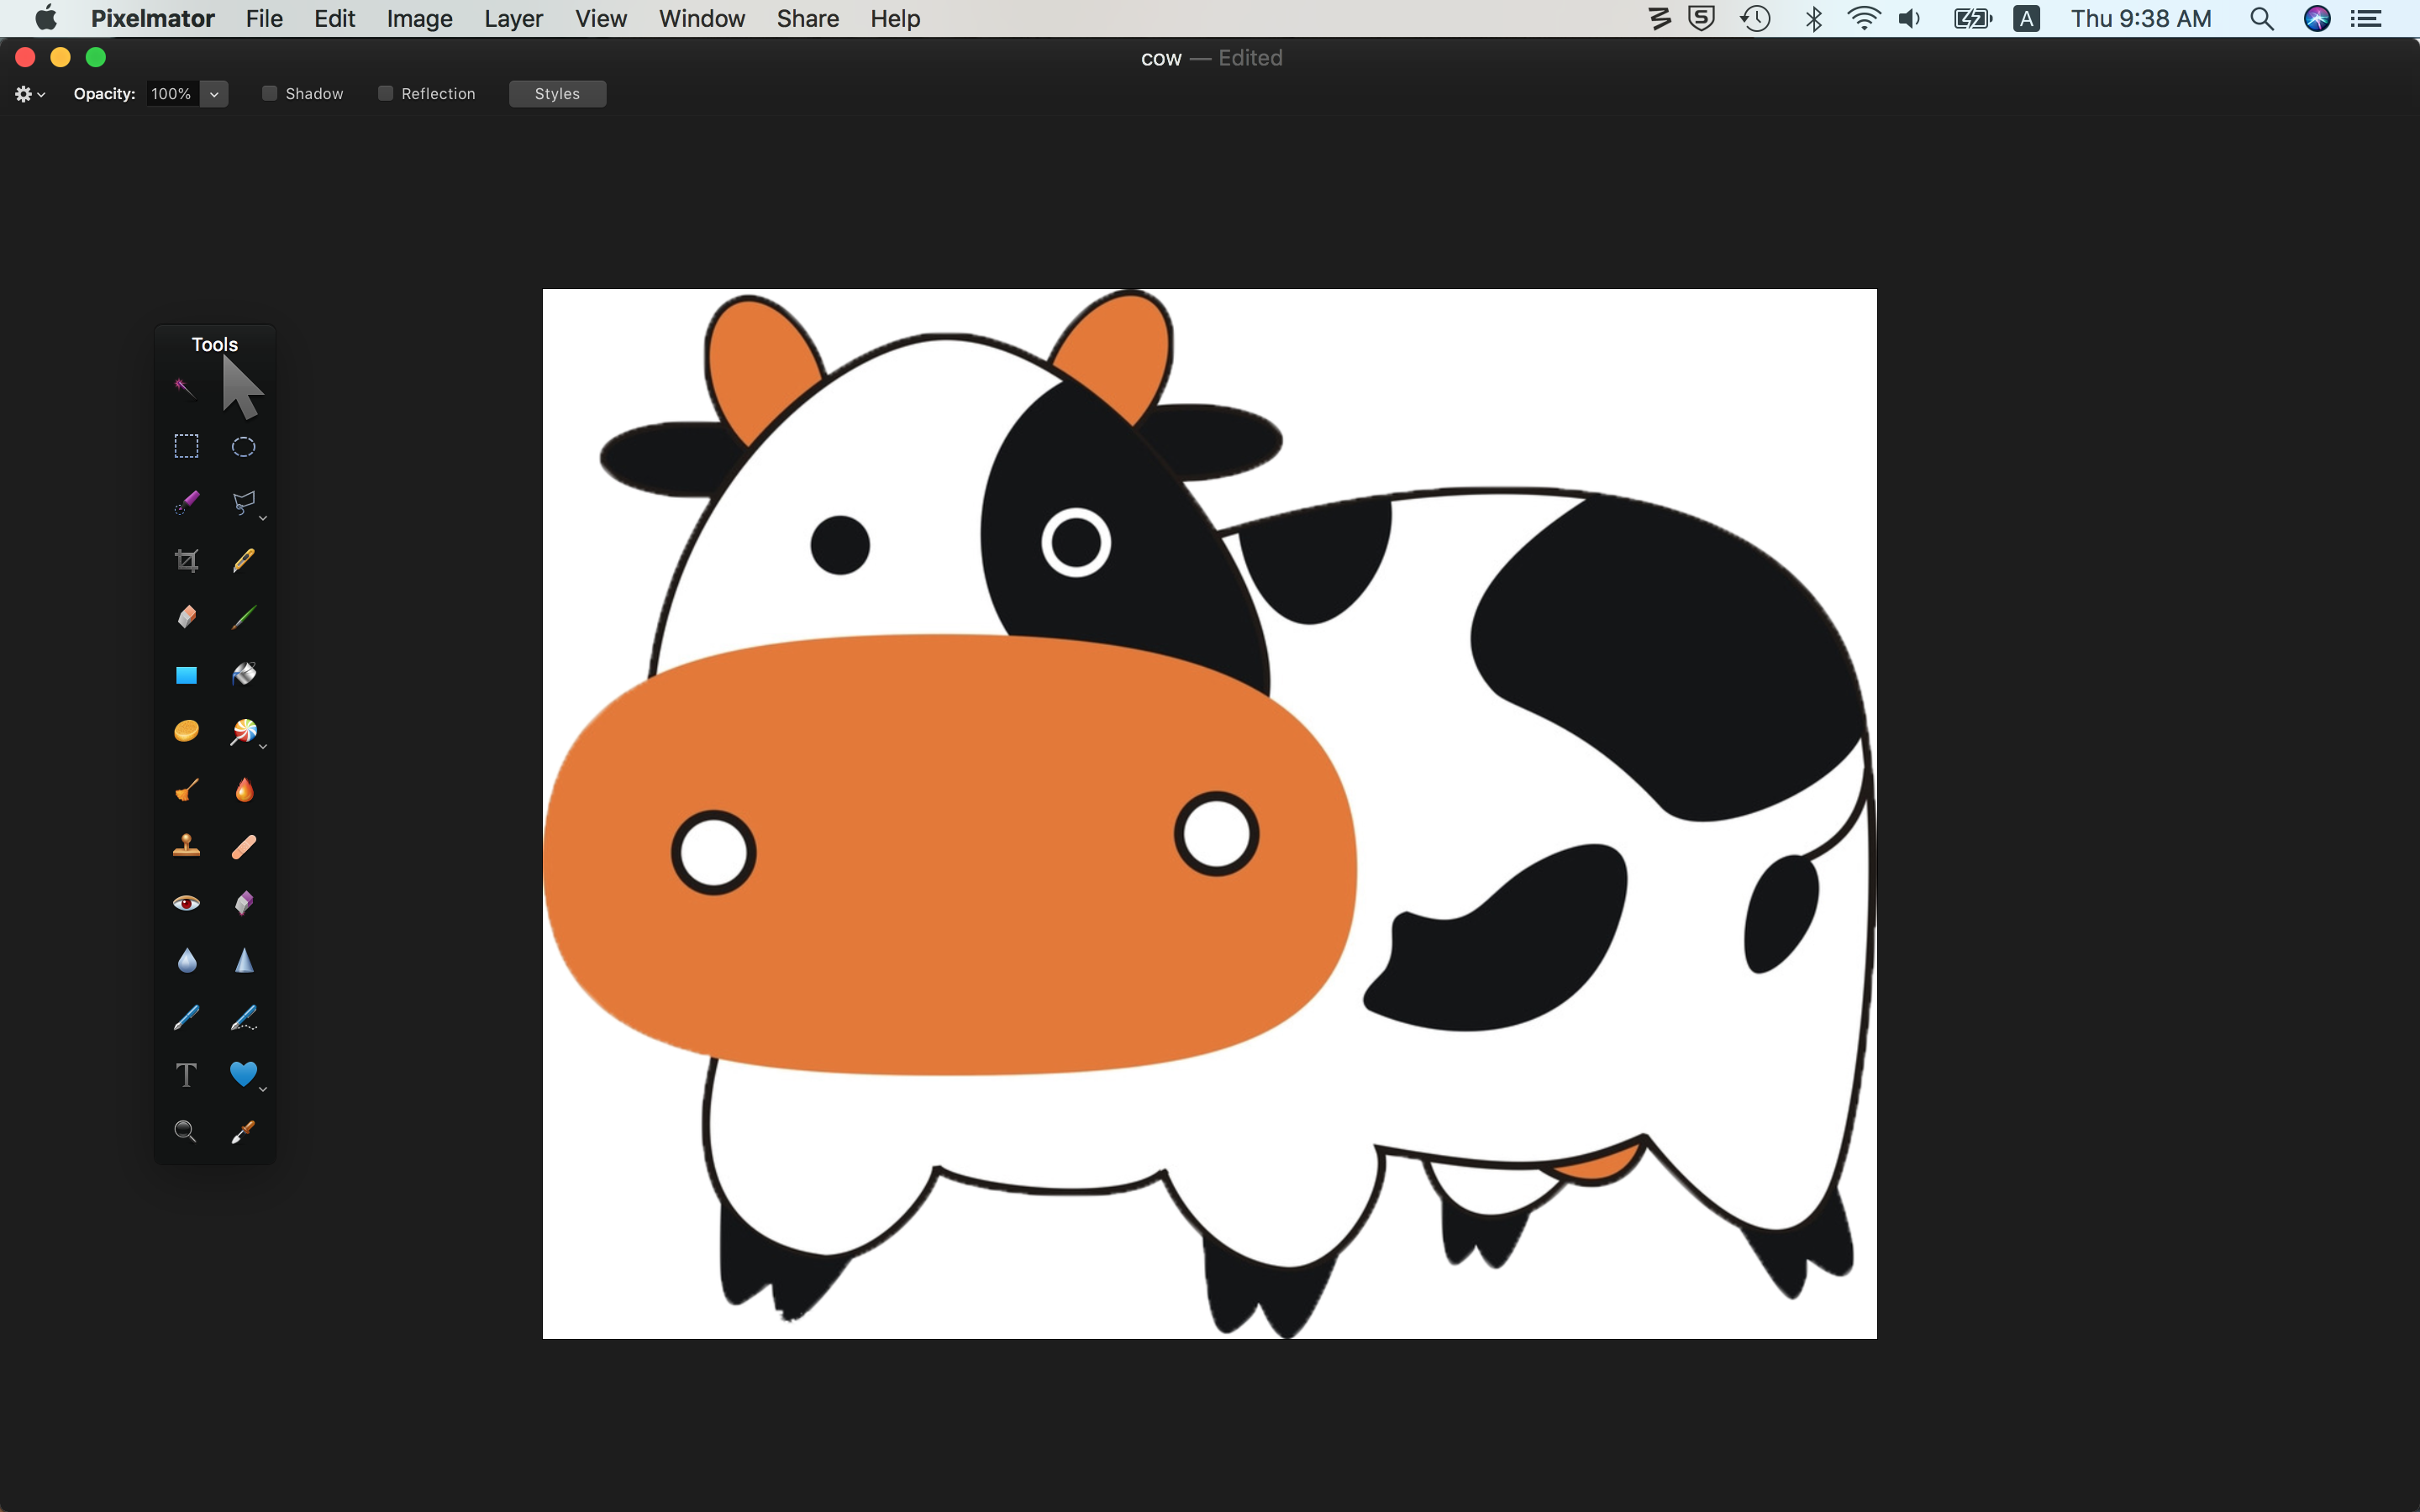Open macOS Spotlight search
This screenshot has height=1512, width=2420.
tap(2261, 18)
